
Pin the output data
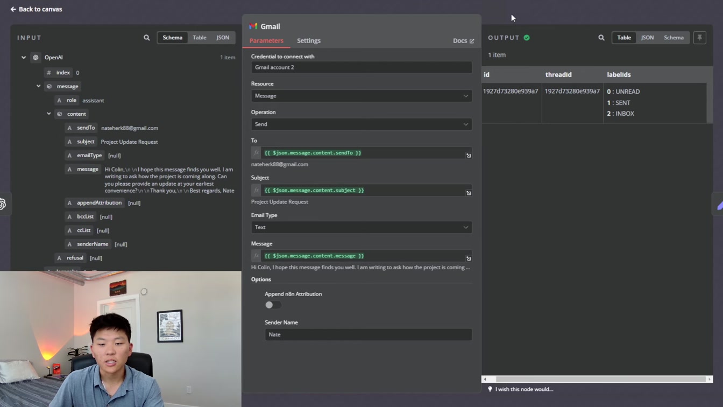coord(699,38)
